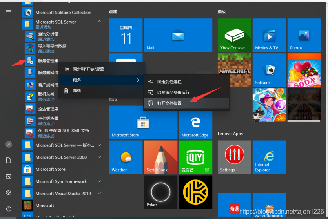Open the hamburger menu at top left
Viewport: 328px width, 219px height.
(9, 12)
